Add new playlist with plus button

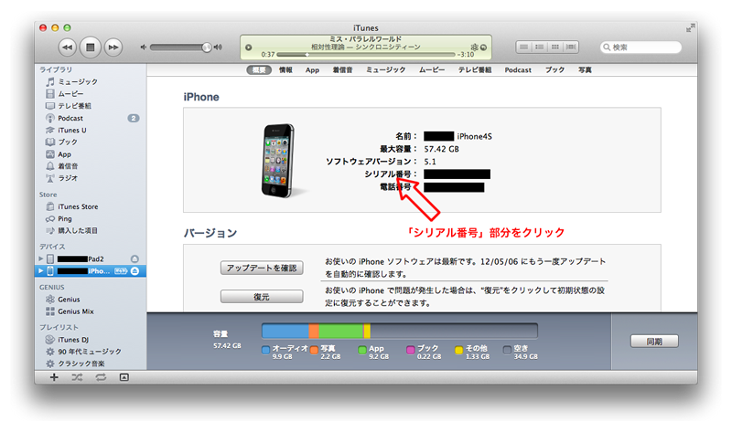click(54, 377)
